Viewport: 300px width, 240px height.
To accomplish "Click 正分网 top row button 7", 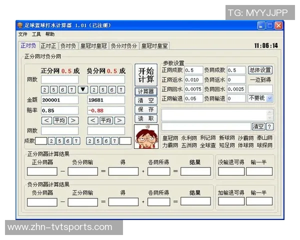I will (71, 90).
